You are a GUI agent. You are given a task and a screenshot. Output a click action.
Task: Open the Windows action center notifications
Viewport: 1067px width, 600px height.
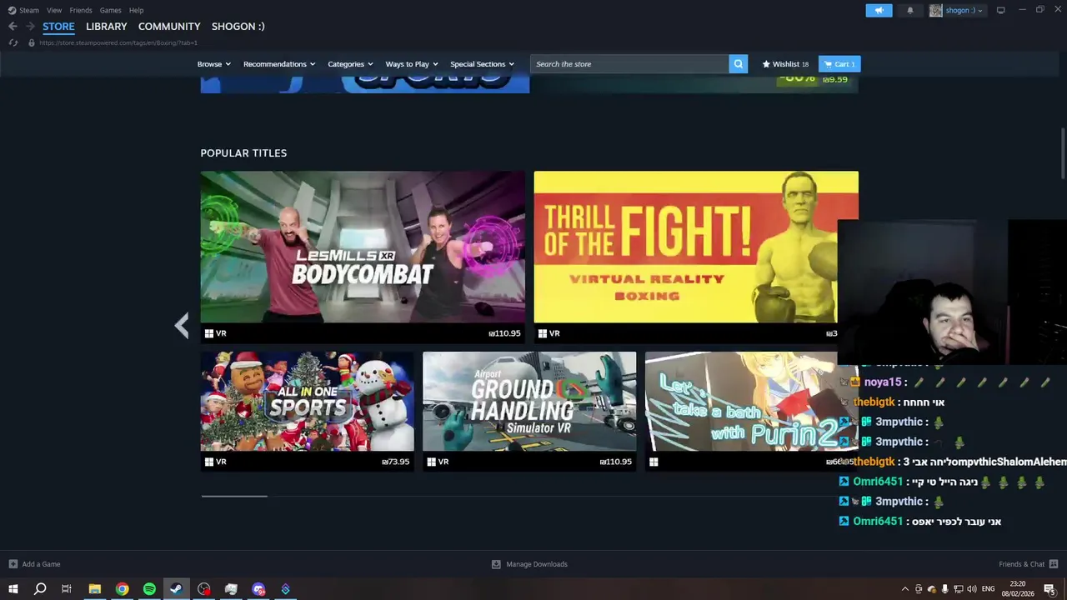1049,589
